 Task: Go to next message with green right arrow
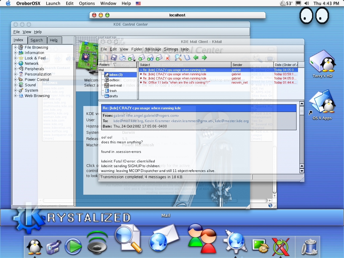[204, 57]
